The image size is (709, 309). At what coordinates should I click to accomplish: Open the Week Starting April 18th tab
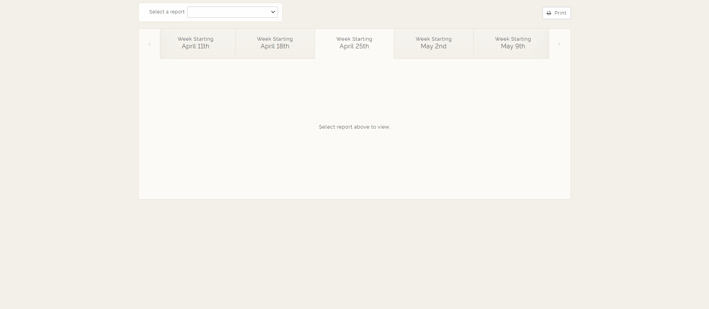pos(275,43)
